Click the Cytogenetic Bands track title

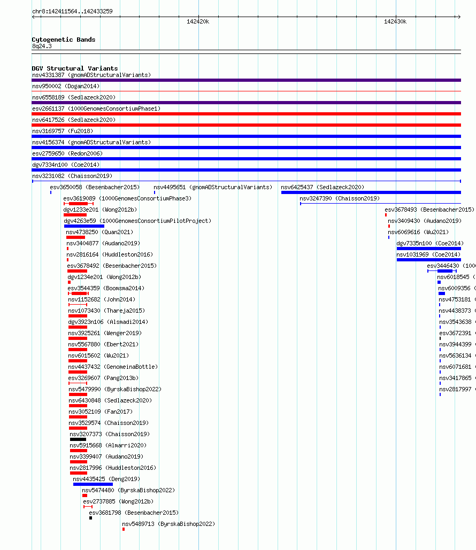pos(64,40)
